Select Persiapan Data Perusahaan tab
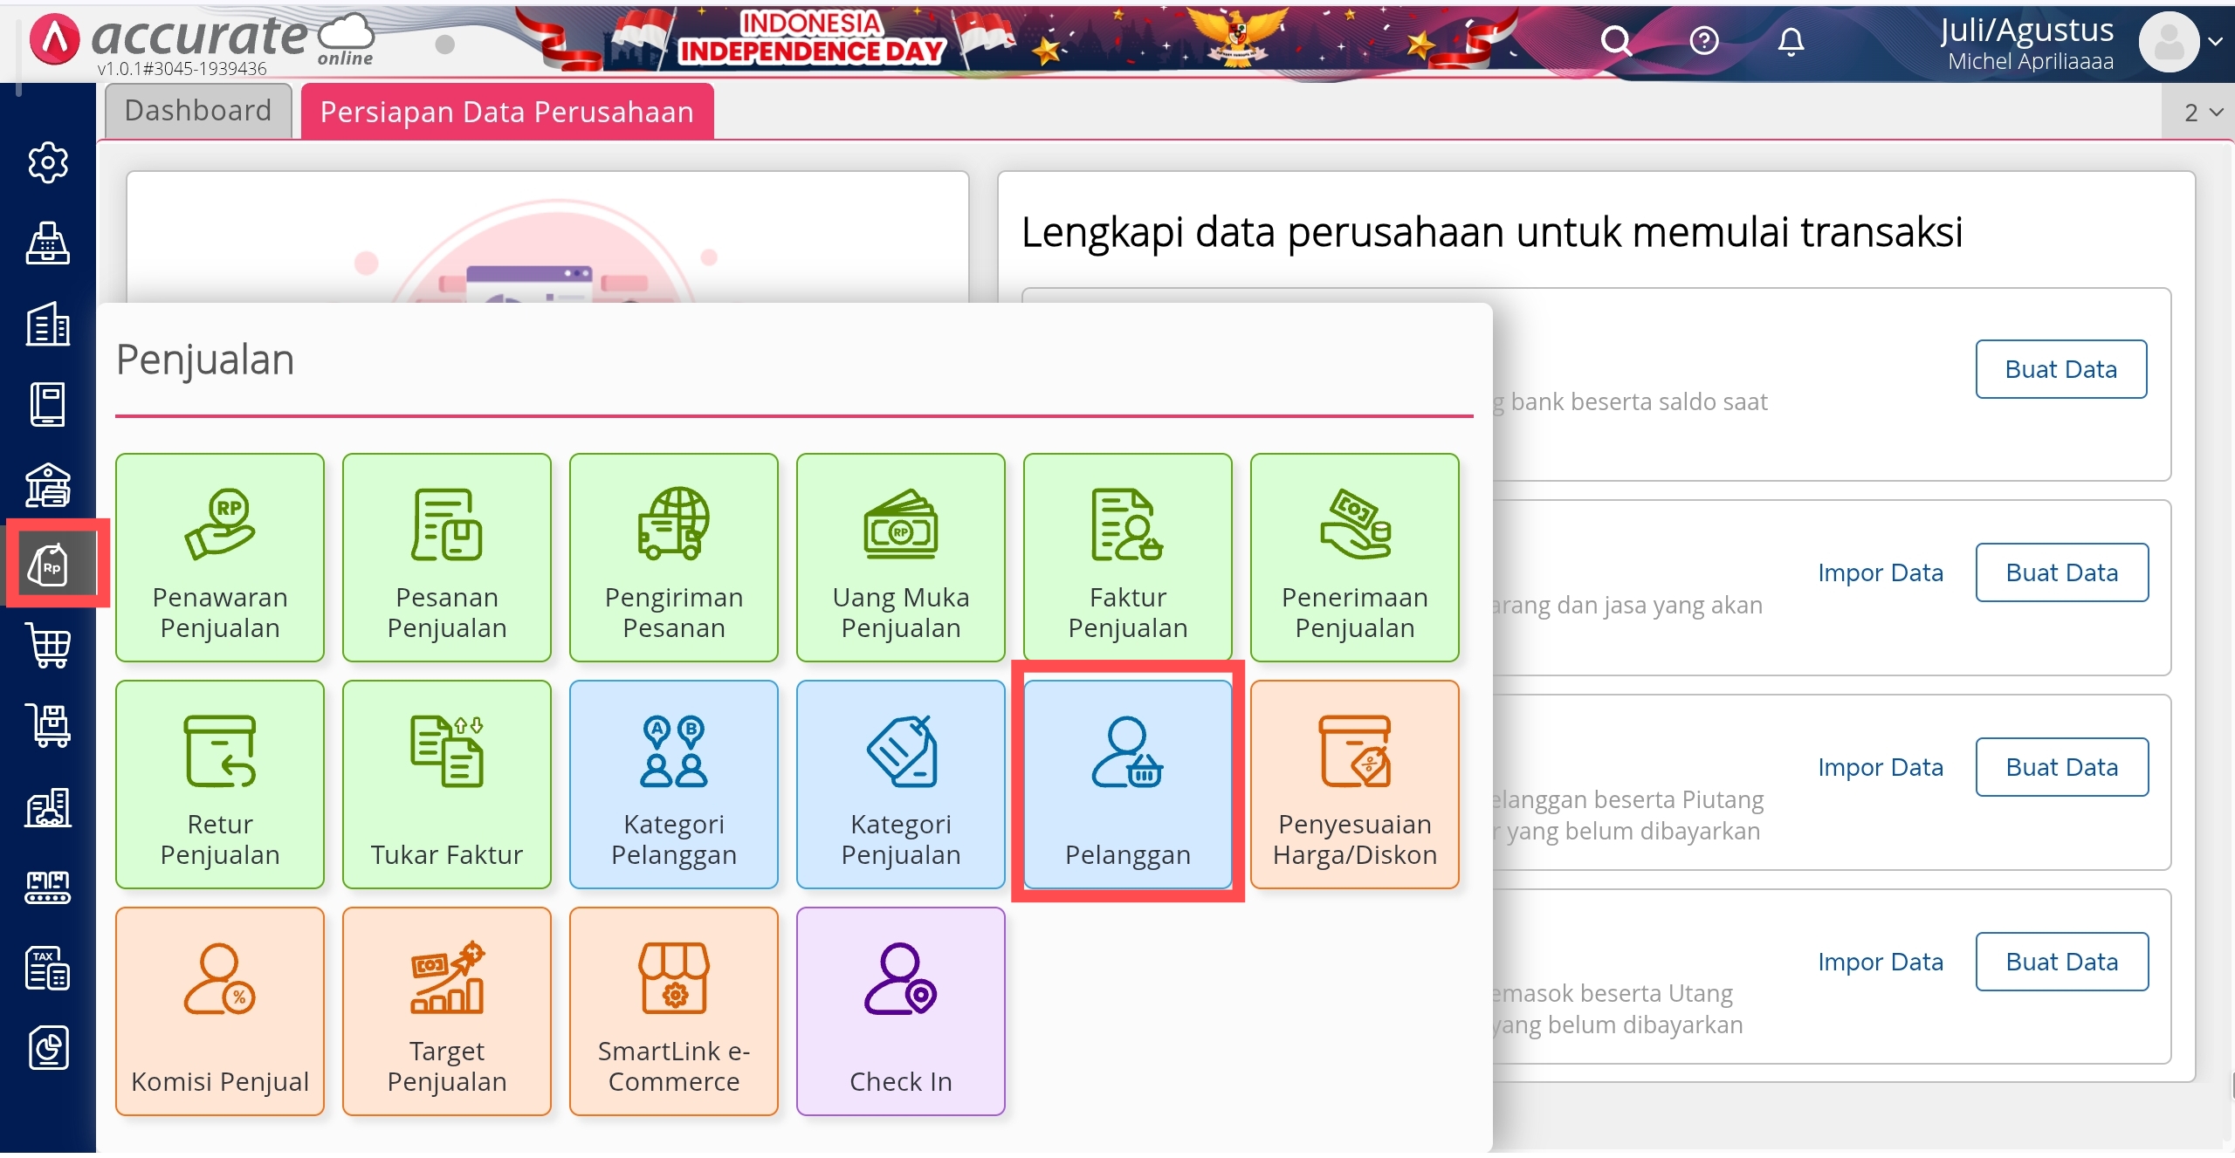This screenshot has width=2235, height=1158. point(506,112)
